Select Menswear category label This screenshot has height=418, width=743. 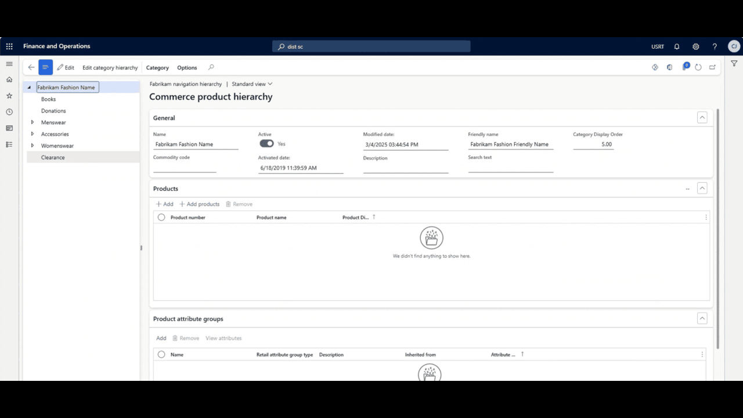click(x=53, y=122)
